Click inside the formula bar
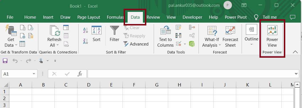Image resolution: width=302 pixels, height=108 pixels. pos(191,74)
